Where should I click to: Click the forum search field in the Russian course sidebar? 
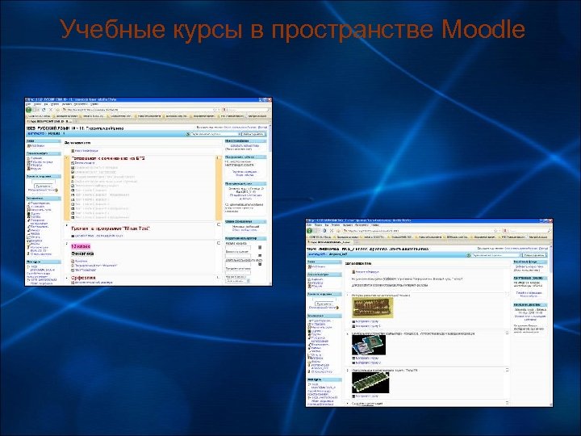44,182
